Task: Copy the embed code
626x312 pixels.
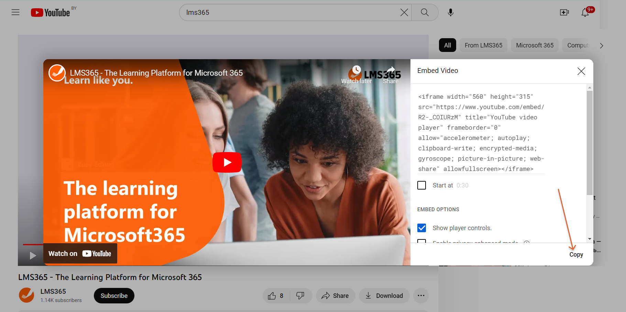Action: (x=576, y=255)
